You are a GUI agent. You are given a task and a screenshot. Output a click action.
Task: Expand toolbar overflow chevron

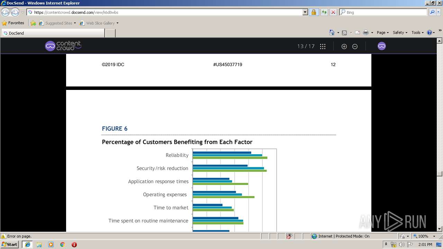440,30
